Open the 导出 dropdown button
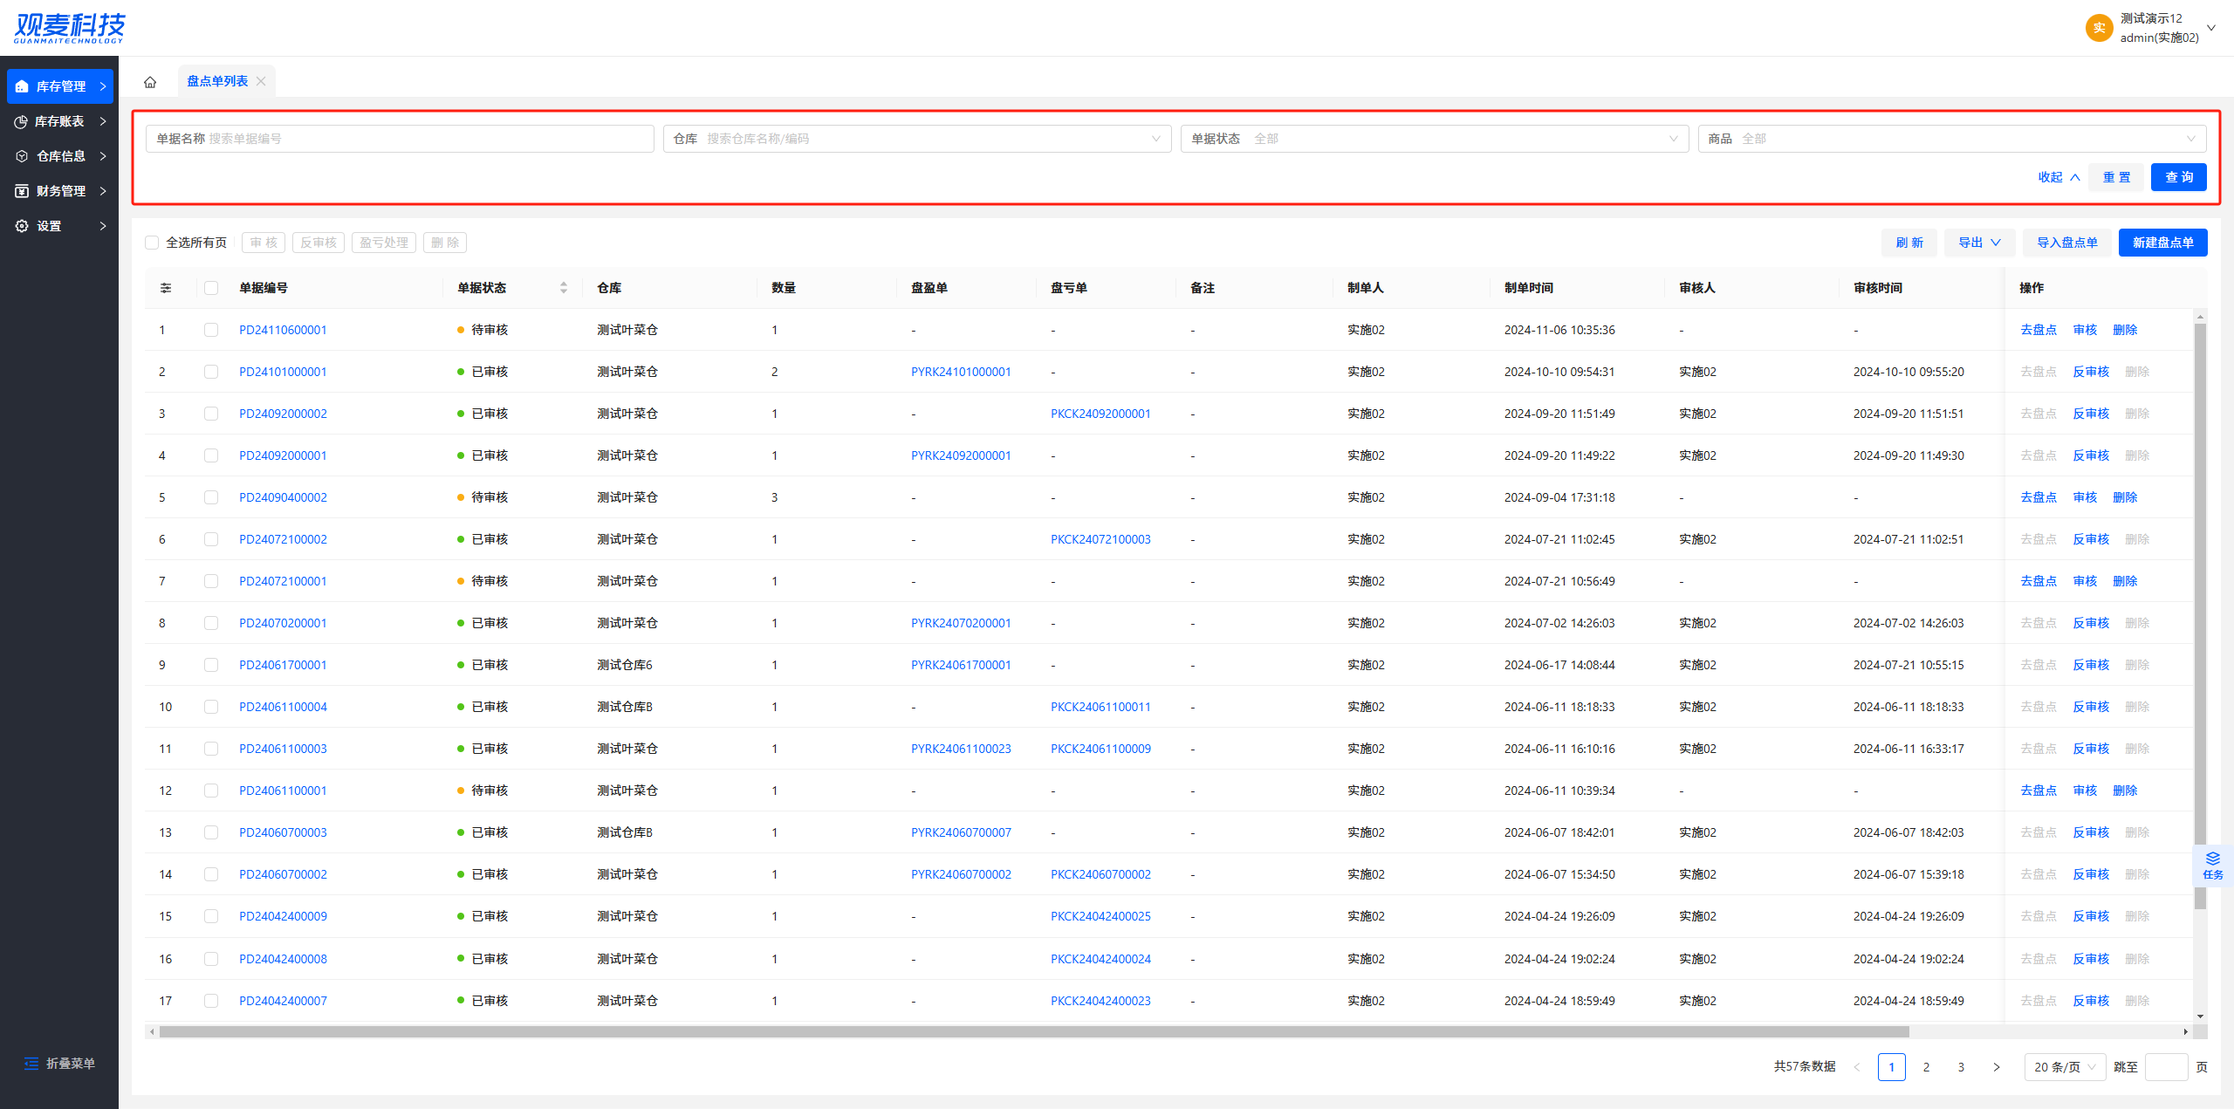The width and height of the screenshot is (2234, 1109). [1979, 243]
